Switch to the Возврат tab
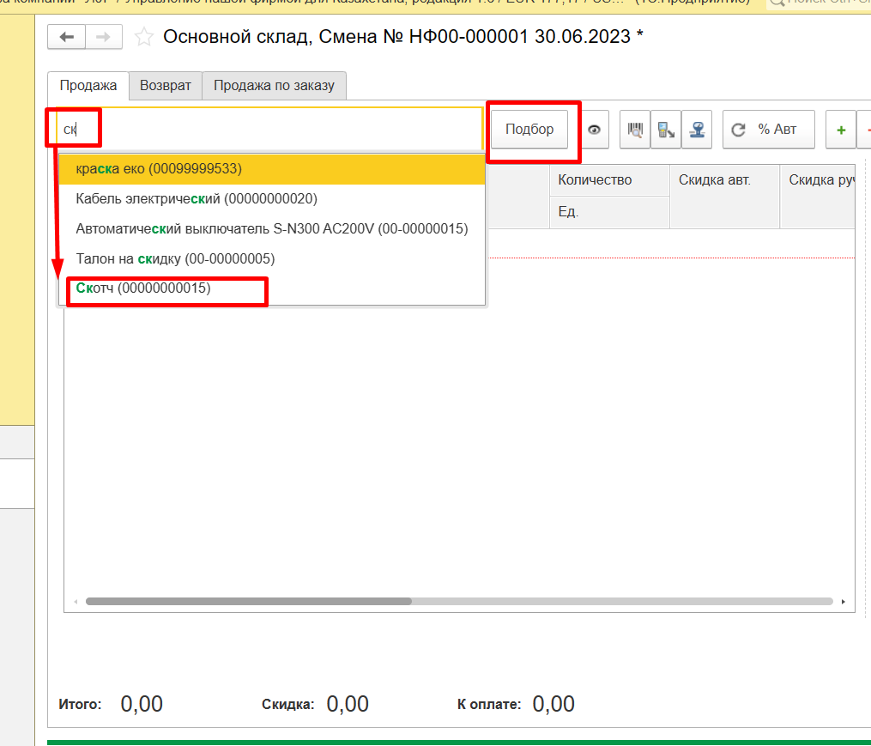Screen dimensions: 871x746 [x=166, y=86]
